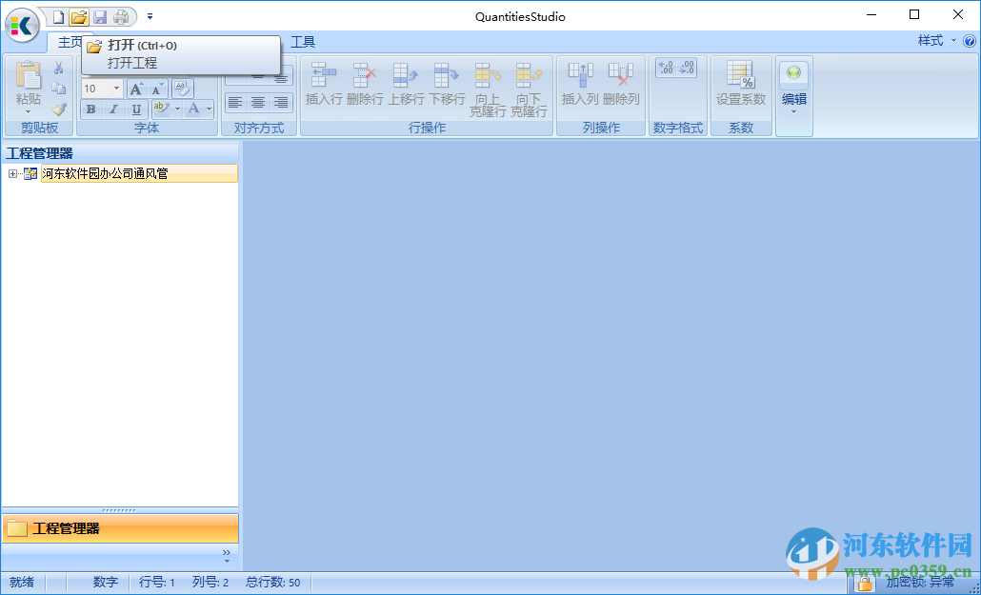
Task: Click the blue help question mark icon
Action: (x=970, y=41)
